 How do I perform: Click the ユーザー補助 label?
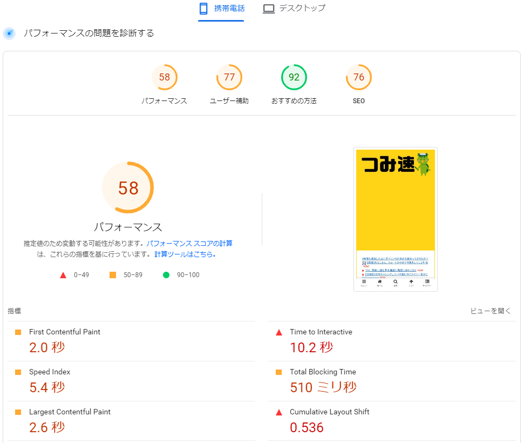229,100
